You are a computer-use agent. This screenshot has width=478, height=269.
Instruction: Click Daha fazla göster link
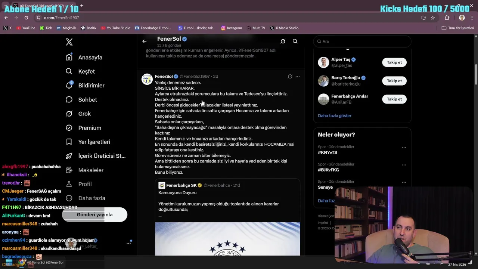coord(335,115)
